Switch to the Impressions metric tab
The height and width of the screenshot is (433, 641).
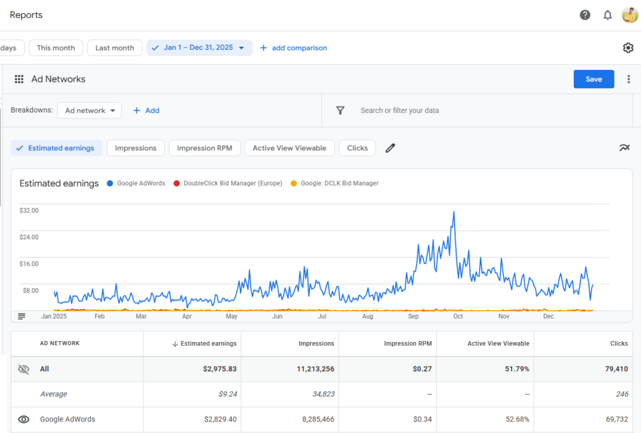click(135, 147)
